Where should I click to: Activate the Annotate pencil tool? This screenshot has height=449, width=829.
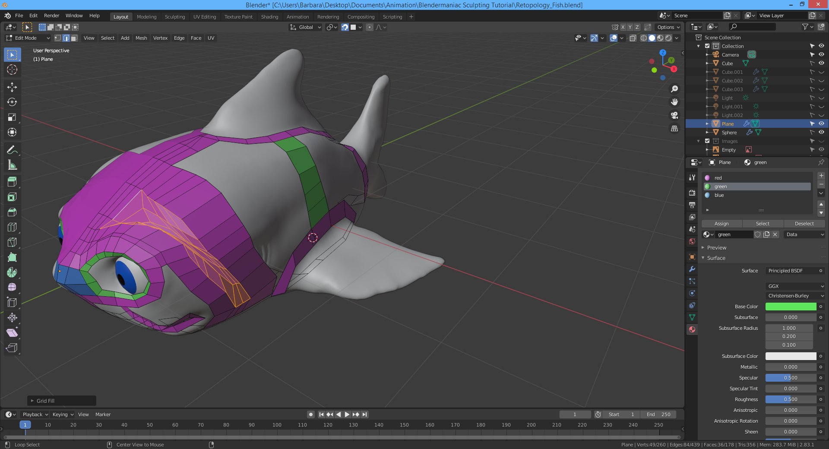tap(12, 150)
